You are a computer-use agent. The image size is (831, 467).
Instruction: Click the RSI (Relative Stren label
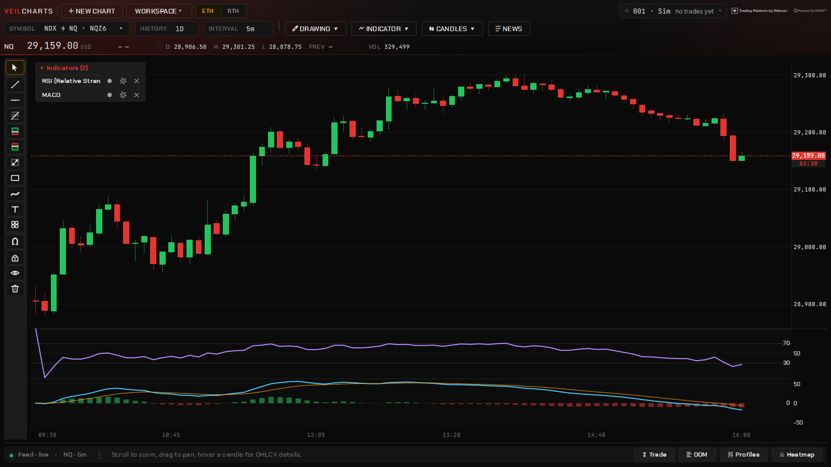coord(71,81)
